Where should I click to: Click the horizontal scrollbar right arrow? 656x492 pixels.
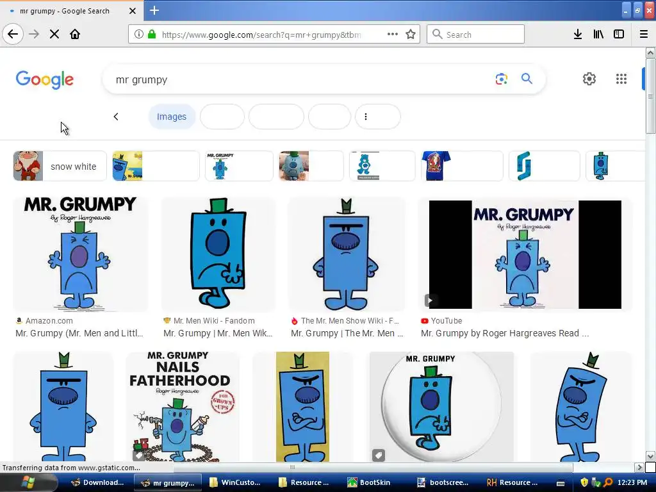[639, 467]
